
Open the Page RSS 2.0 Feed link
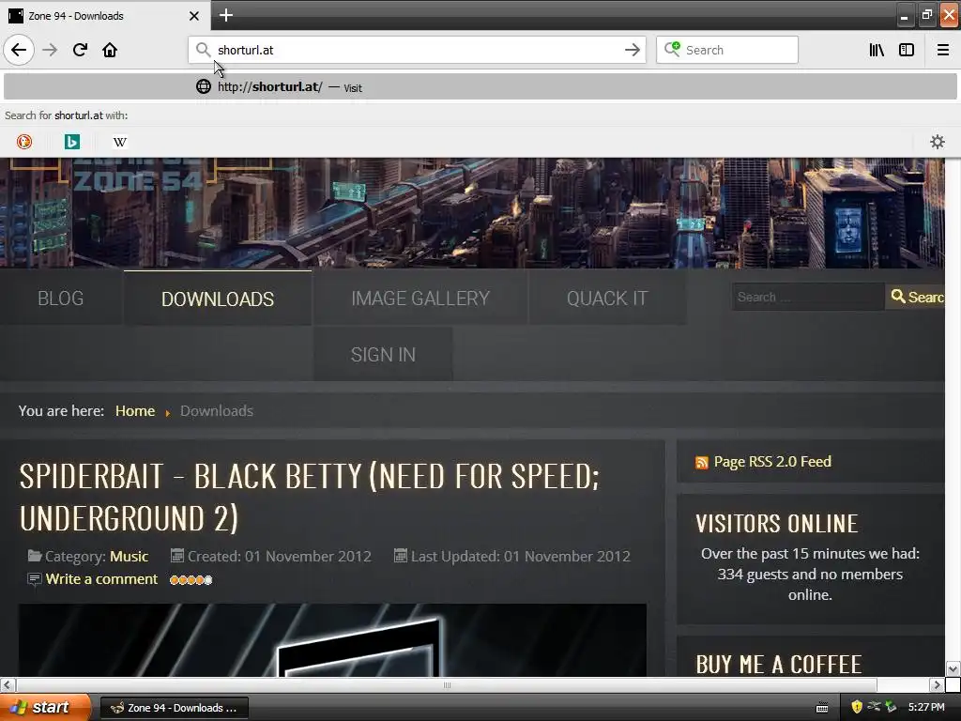pyautogui.click(x=772, y=462)
